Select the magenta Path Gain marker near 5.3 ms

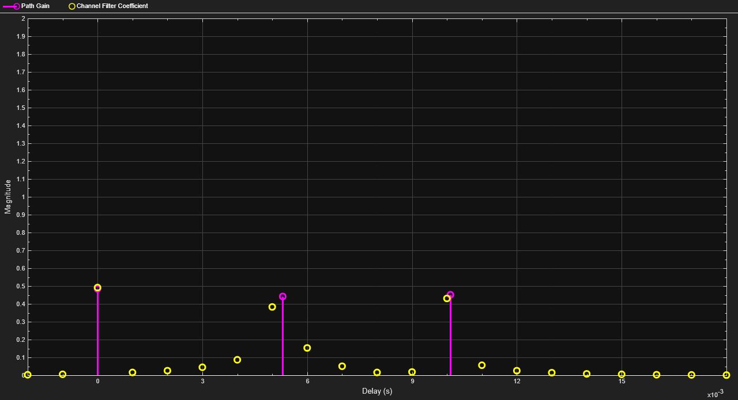(283, 297)
